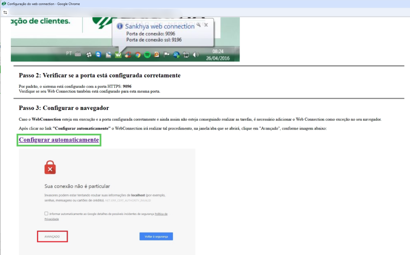The height and width of the screenshot is (255, 410).
Task: Click the AVANÇADO button in the error image
Action: (x=52, y=236)
